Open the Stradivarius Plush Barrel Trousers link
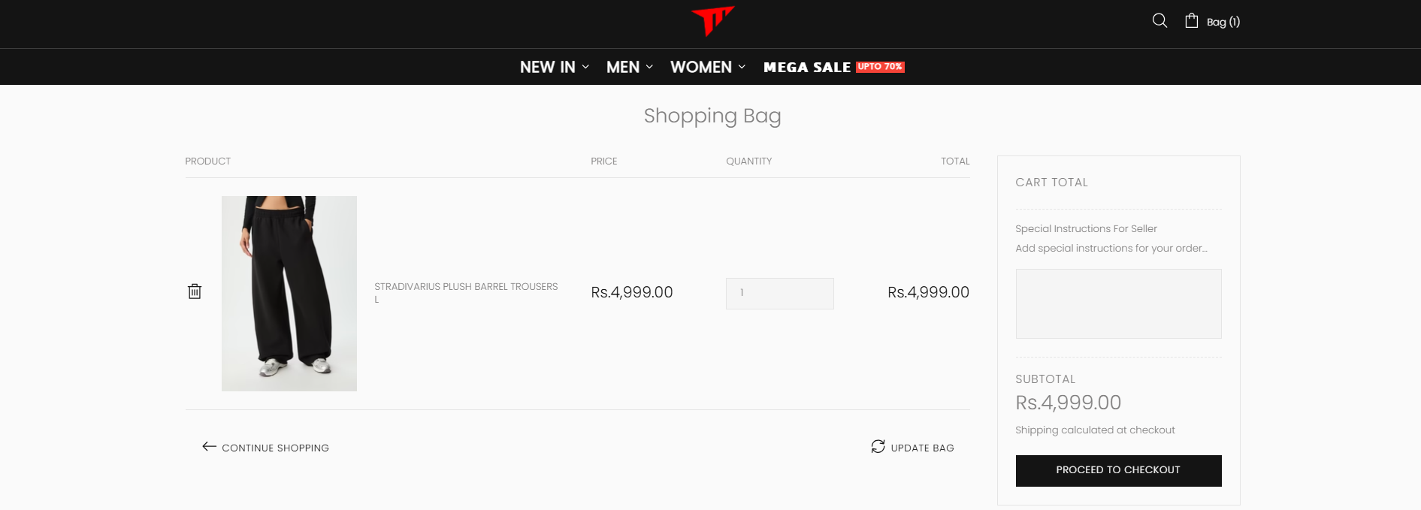 (466, 287)
